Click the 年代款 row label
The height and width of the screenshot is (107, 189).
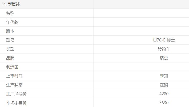[12, 22]
